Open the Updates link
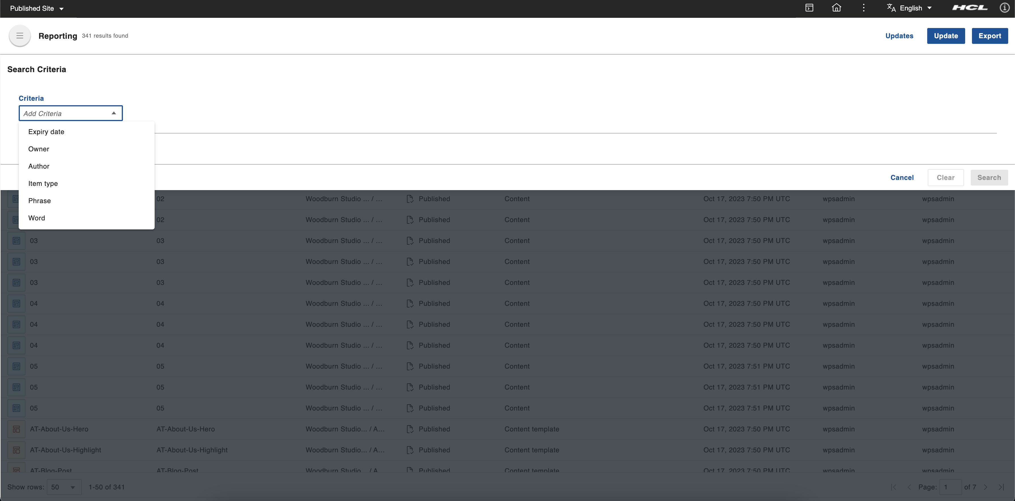1015x501 pixels. coord(899,36)
